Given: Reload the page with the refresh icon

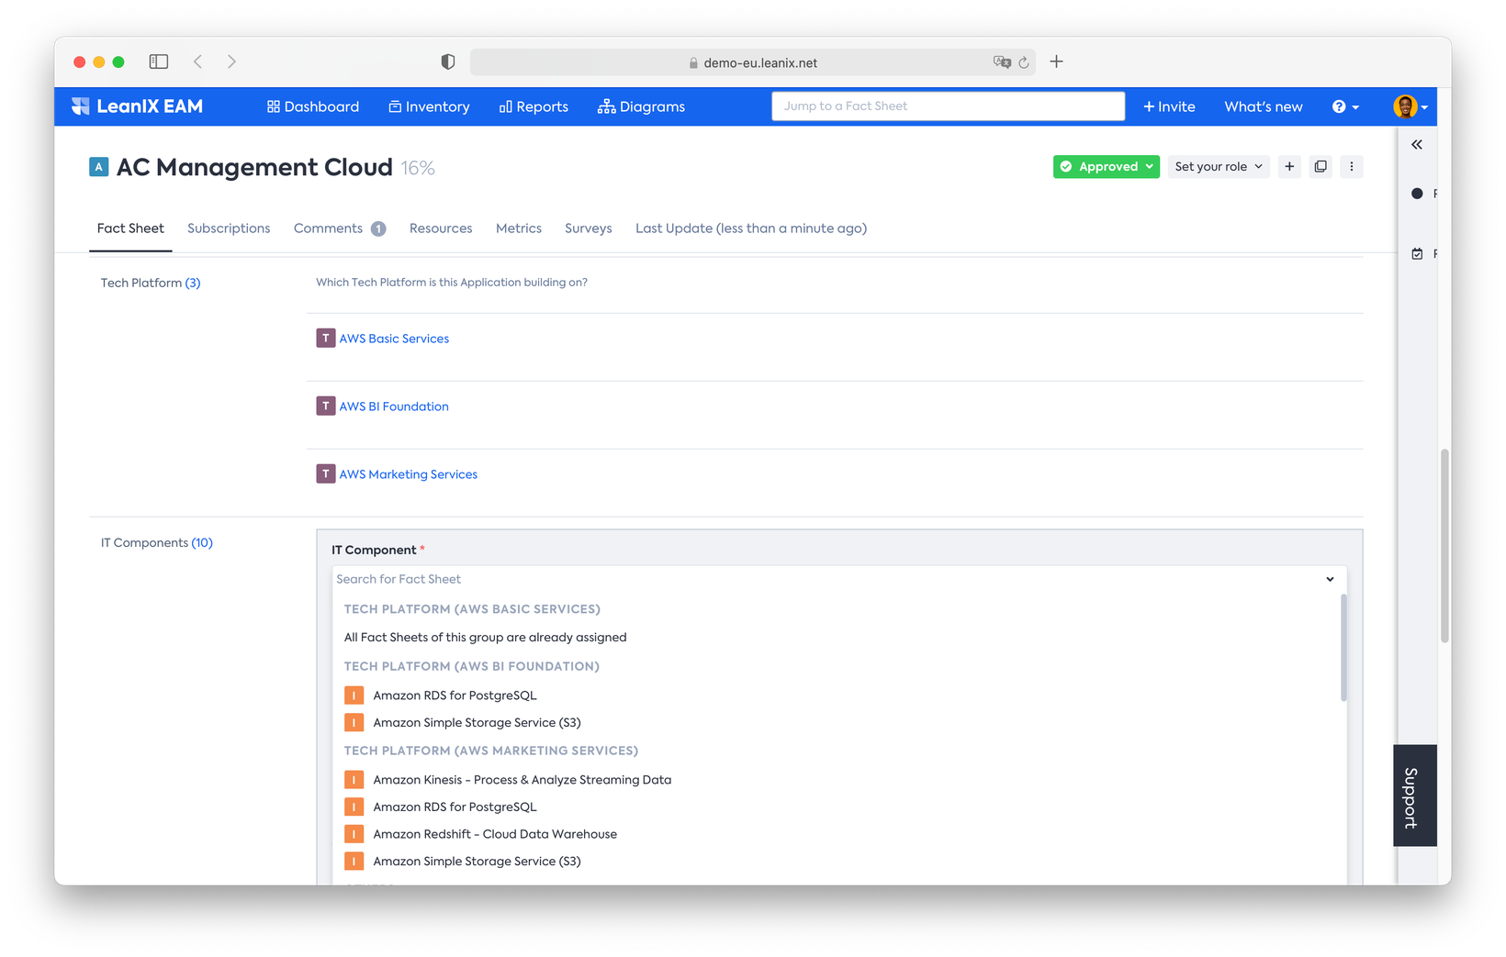Looking at the screenshot, I should coord(1024,62).
